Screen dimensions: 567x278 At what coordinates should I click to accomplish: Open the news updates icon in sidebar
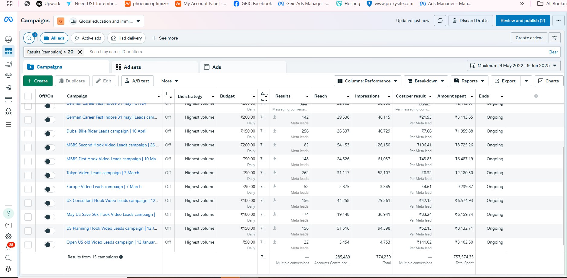click(x=8, y=225)
